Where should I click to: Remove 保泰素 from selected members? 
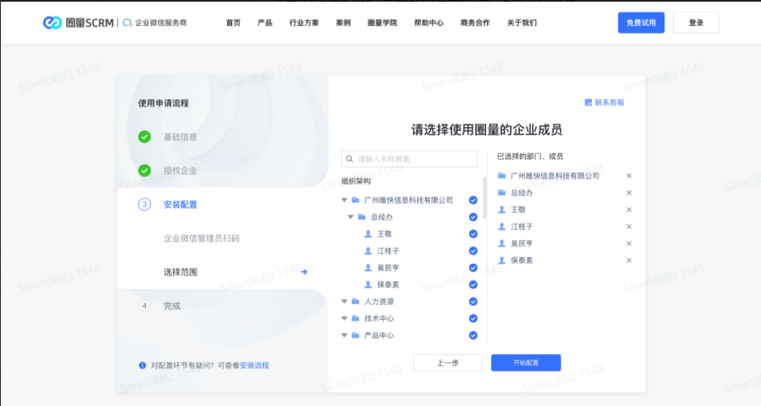[629, 260]
